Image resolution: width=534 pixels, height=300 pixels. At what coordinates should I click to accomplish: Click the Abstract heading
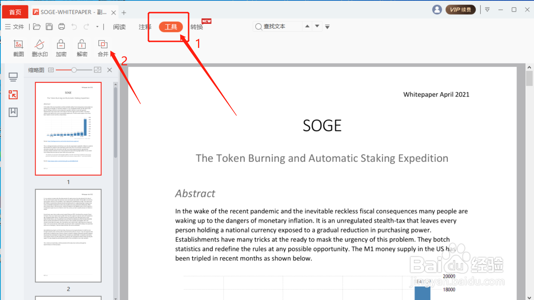coord(195,193)
